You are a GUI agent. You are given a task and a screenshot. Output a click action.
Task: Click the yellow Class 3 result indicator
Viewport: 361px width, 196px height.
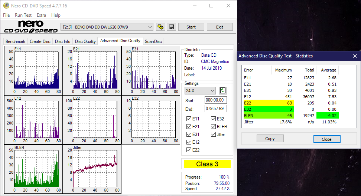(x=207, y=164)
